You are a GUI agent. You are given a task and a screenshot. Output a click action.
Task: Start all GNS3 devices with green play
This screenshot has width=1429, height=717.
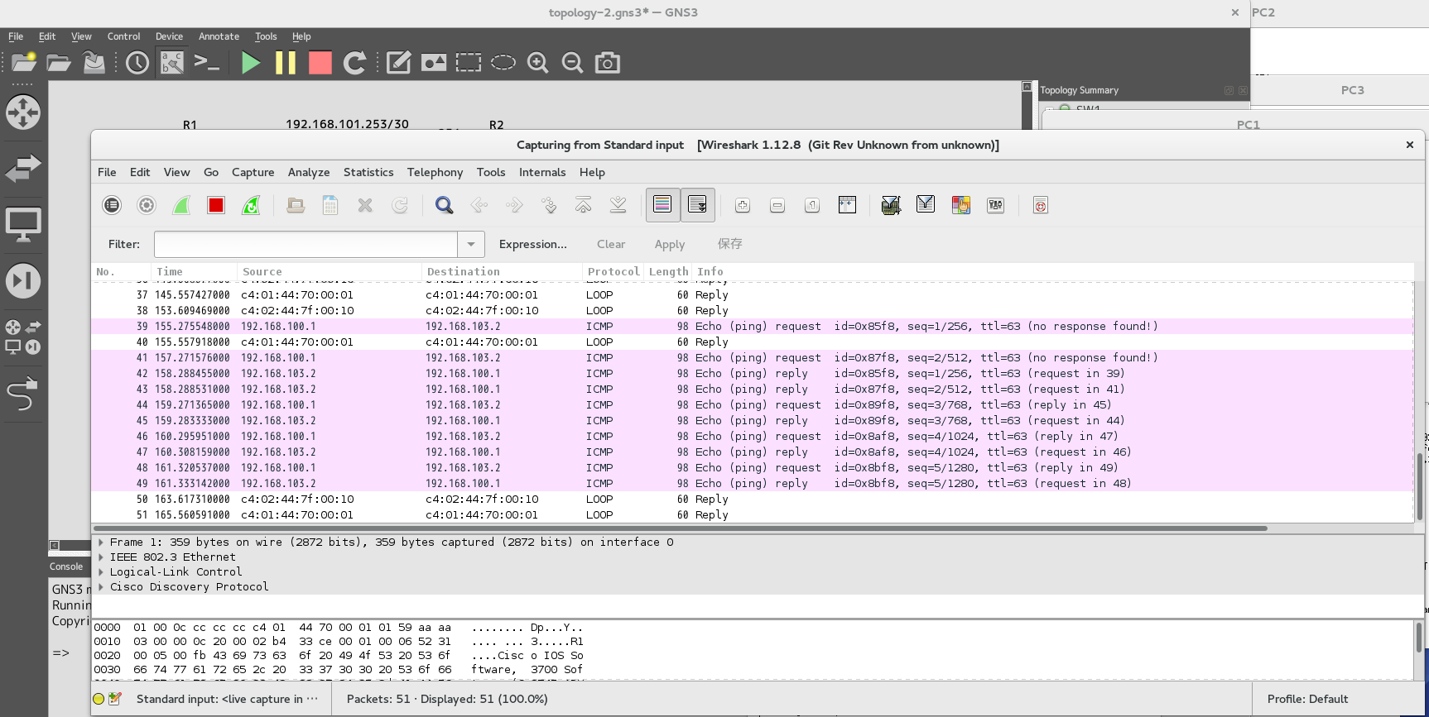pyautogui.click(x=250, y=63)
